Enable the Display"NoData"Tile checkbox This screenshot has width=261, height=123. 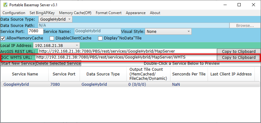100,38
